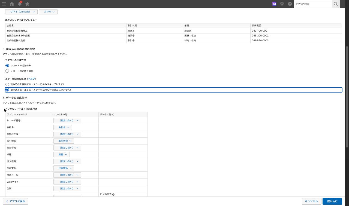Viewport: 349px width, 206px height.
Task: Click the 卸売・小売 preview cell
Action: 217,41
